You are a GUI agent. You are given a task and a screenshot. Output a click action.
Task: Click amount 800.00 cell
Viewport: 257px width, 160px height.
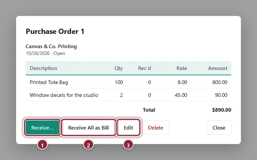(x=220, y=82)
